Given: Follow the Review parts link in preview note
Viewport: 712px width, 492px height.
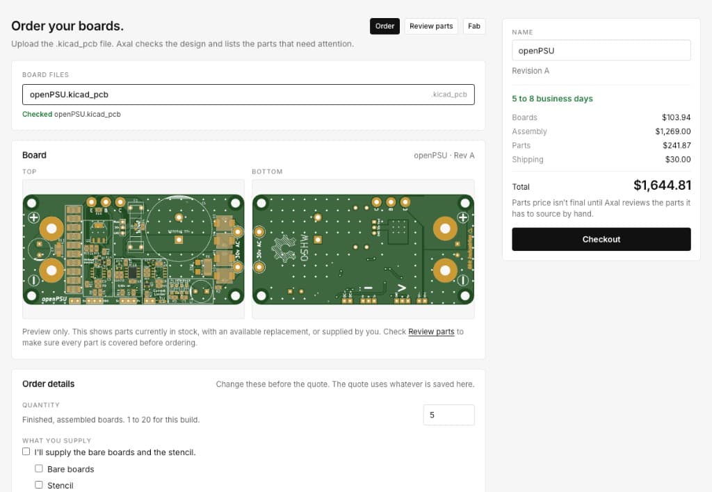Looking at the screenshot, I should pos(431,331).
